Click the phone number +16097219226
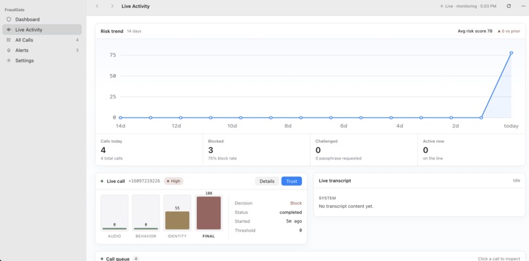Viewport: 529px width, 261px height. 144,181
